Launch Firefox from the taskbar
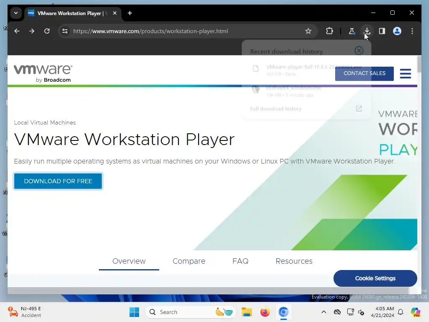Viewport: 429px width, 322px height. 265,312
